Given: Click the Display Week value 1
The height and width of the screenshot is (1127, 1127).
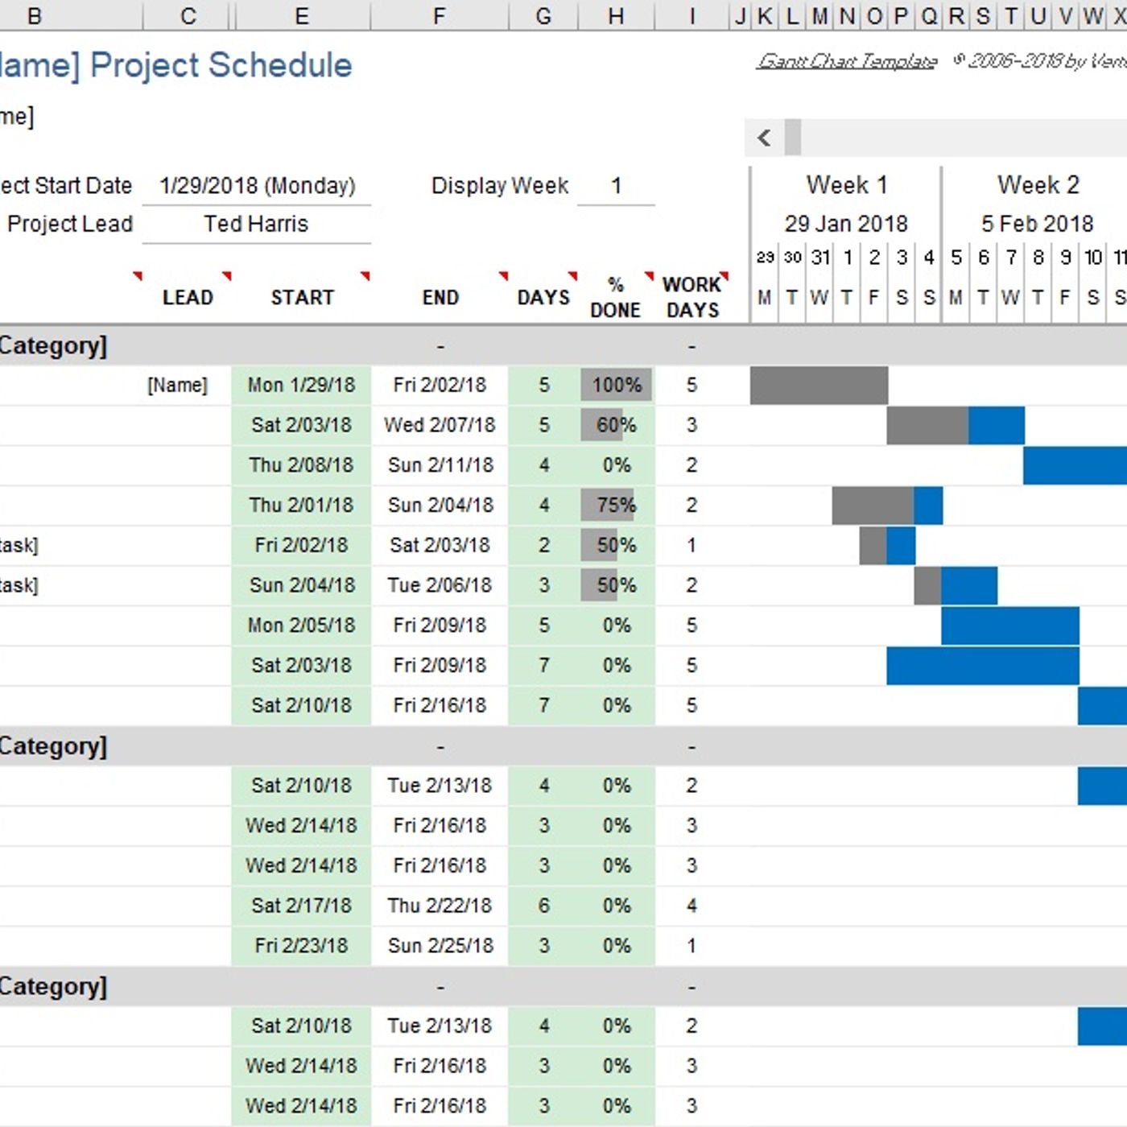Looking at the screenshot, I should point(616,185).
